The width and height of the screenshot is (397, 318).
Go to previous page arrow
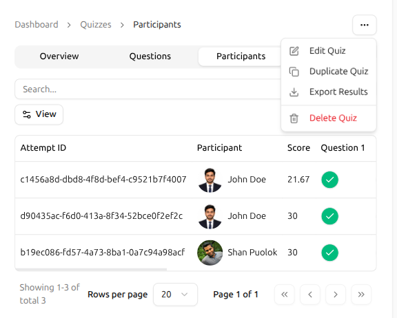tap(310, 295)
